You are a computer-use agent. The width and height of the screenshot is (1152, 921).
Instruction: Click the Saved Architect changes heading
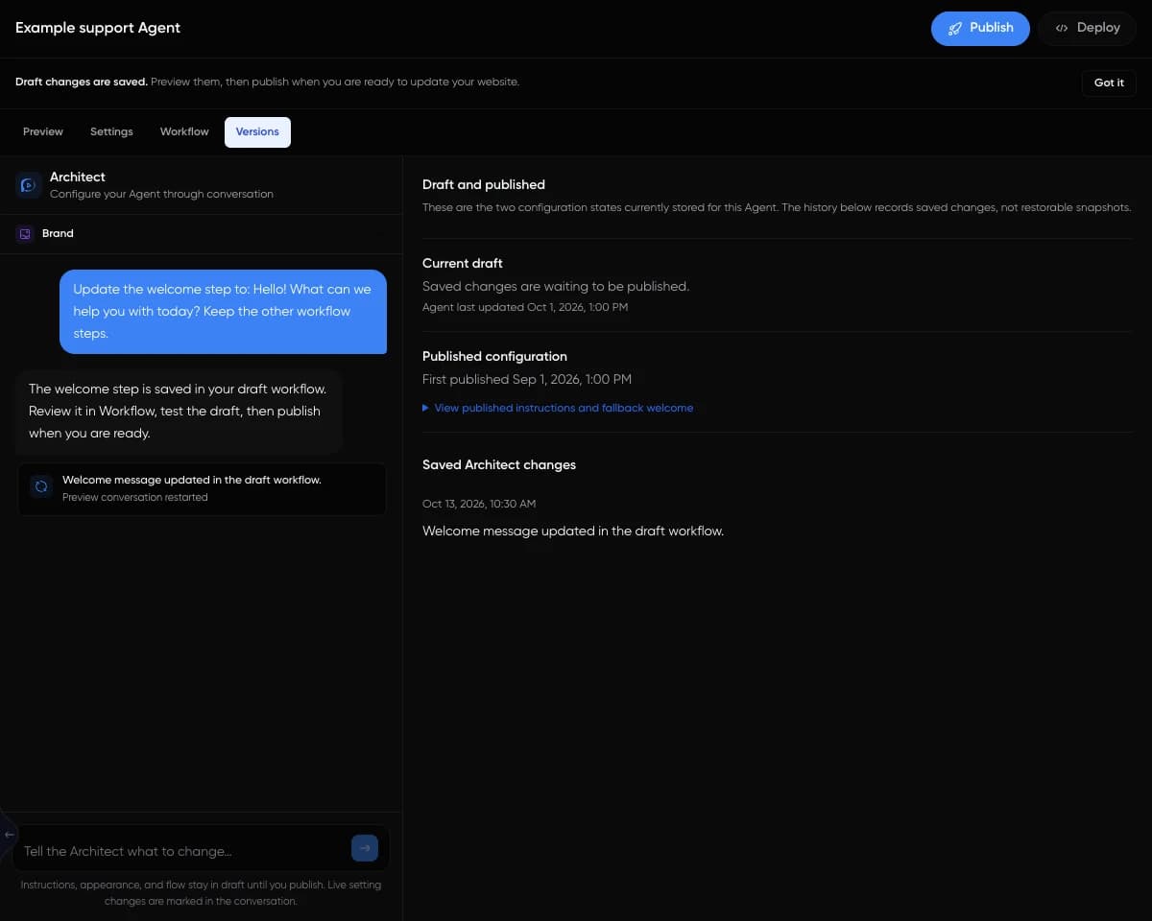[499, 464]
